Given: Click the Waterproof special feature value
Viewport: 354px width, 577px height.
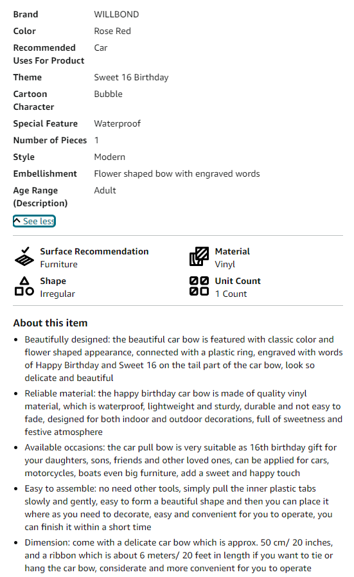Looking at the screenshot, I should coord(117,123).
